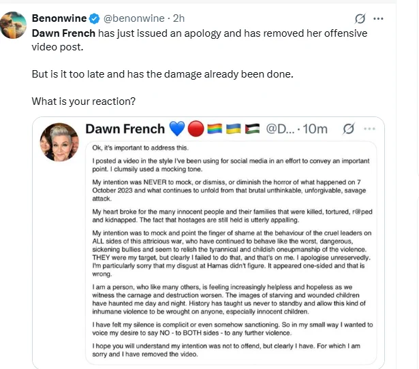
Task: Open Benonwine profile avatar
Action: point(13,25)
